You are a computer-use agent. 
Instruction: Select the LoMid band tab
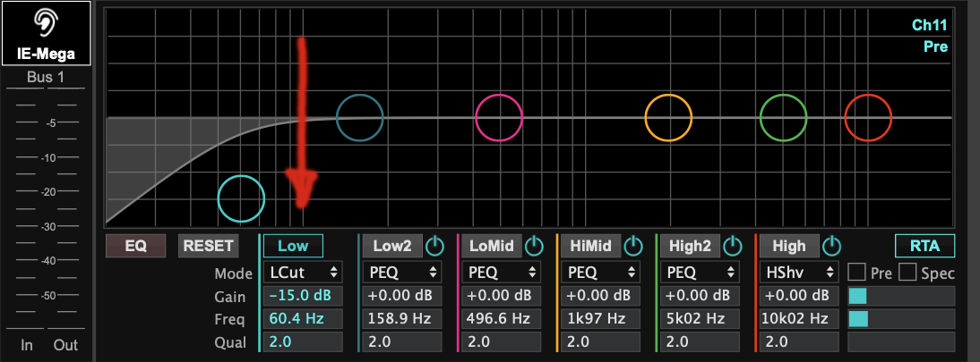point(492,246)
